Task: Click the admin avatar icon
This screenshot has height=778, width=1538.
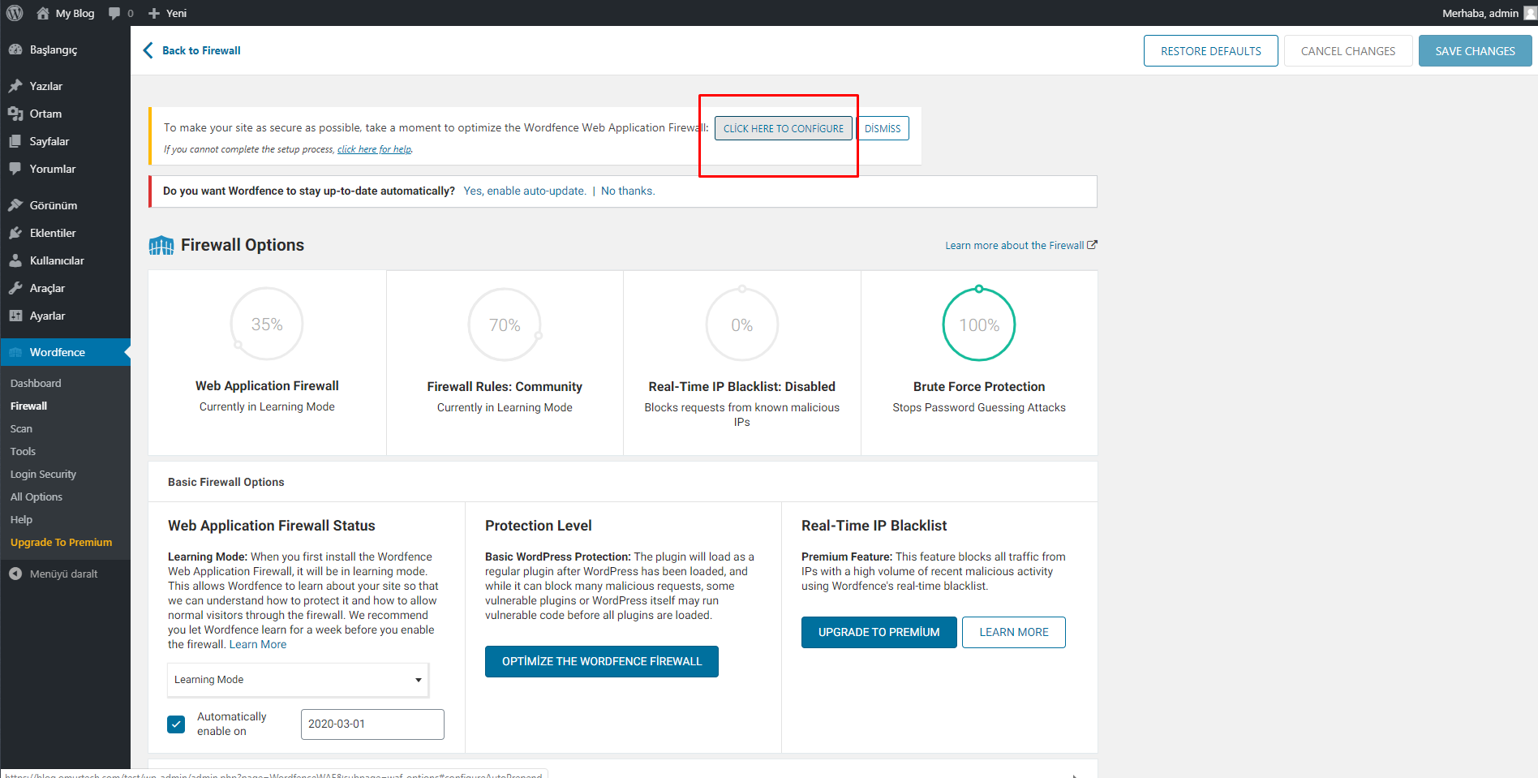Action: coord(1530,13)
